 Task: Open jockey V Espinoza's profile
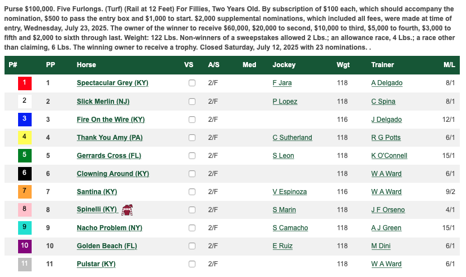[x=289, y=192]
